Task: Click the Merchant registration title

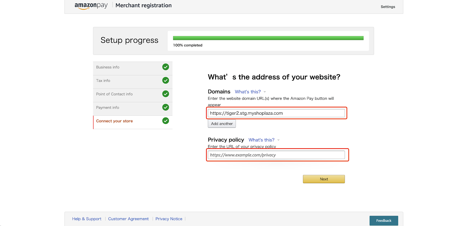Action: (x=144, y=5)
